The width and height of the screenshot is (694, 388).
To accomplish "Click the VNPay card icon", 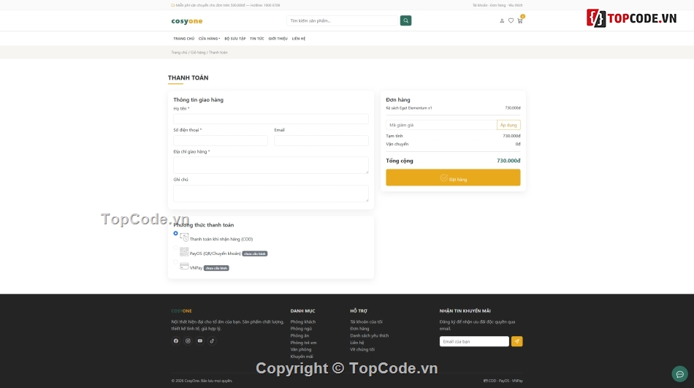I will click(x=184, y=266).
